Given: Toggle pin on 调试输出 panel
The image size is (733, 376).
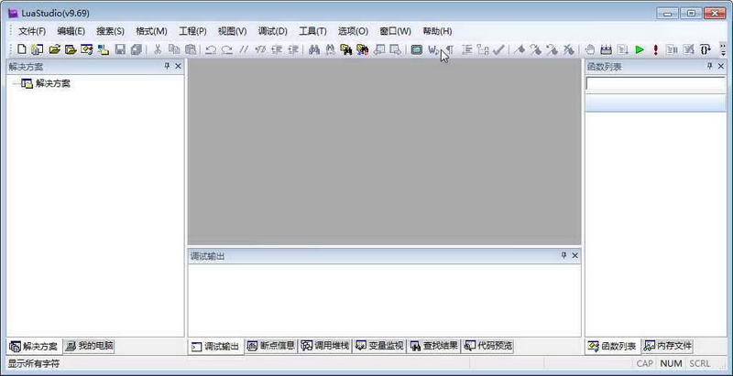Looking at the screenshot, I should tap(563, 255).
